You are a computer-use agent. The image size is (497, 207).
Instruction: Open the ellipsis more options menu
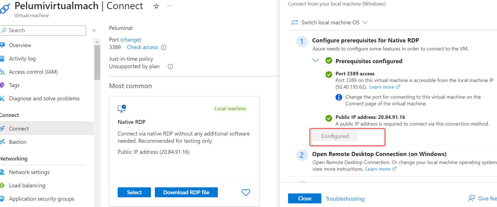click(x=170, y=6)
